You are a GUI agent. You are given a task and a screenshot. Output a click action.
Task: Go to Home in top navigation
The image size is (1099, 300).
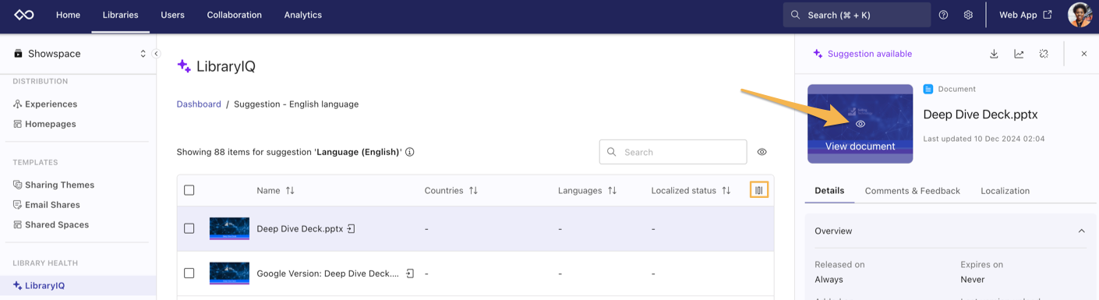(68, 15)
